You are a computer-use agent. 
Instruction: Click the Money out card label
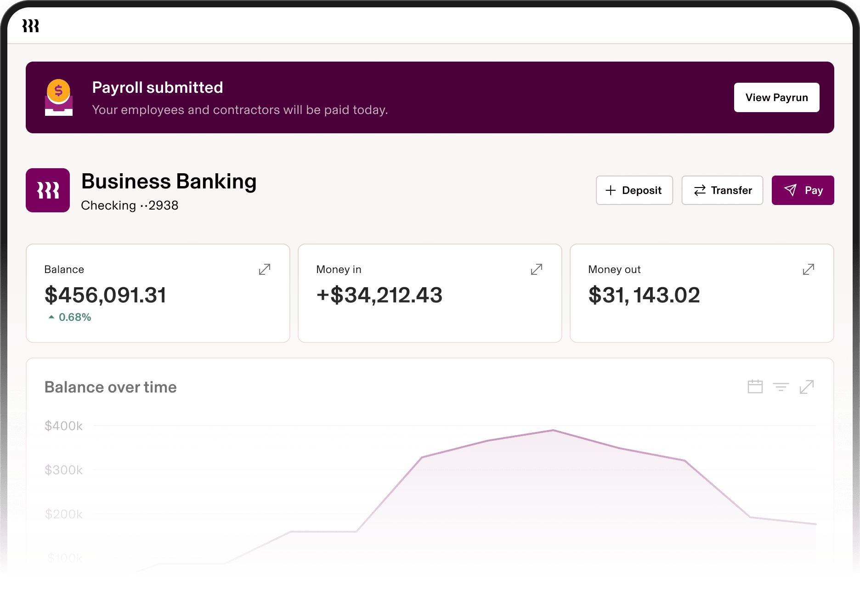pos(614,269)
